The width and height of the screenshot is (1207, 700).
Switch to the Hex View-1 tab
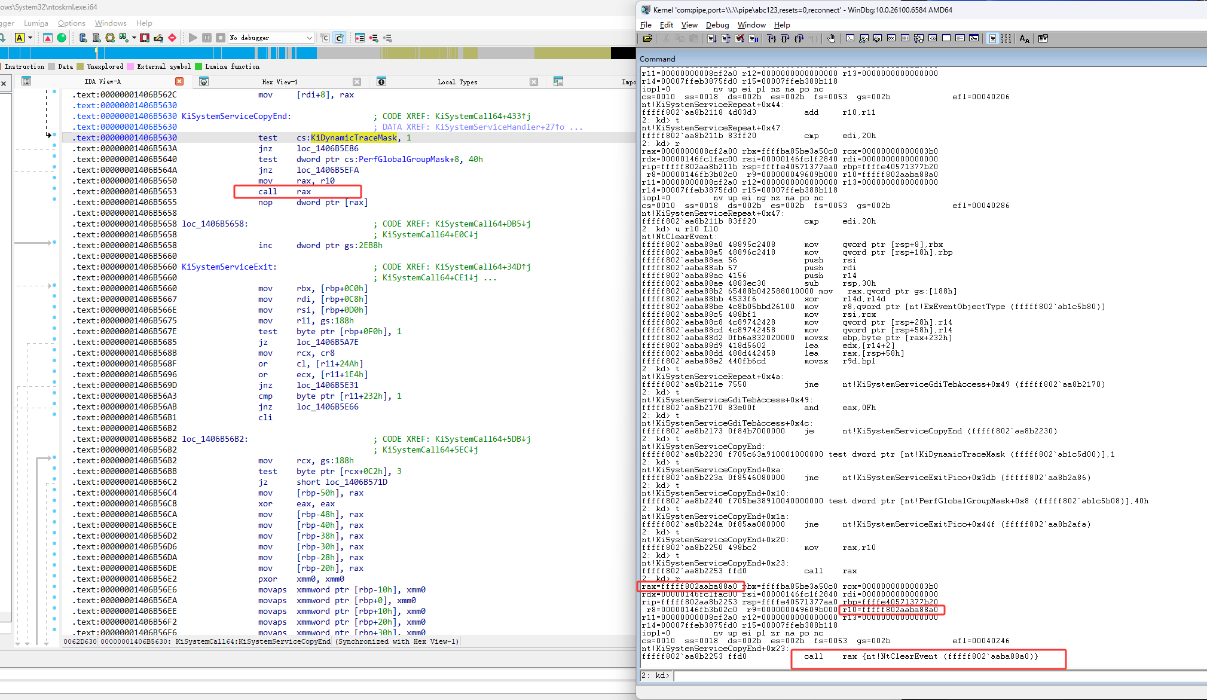(x=279, y=82)
